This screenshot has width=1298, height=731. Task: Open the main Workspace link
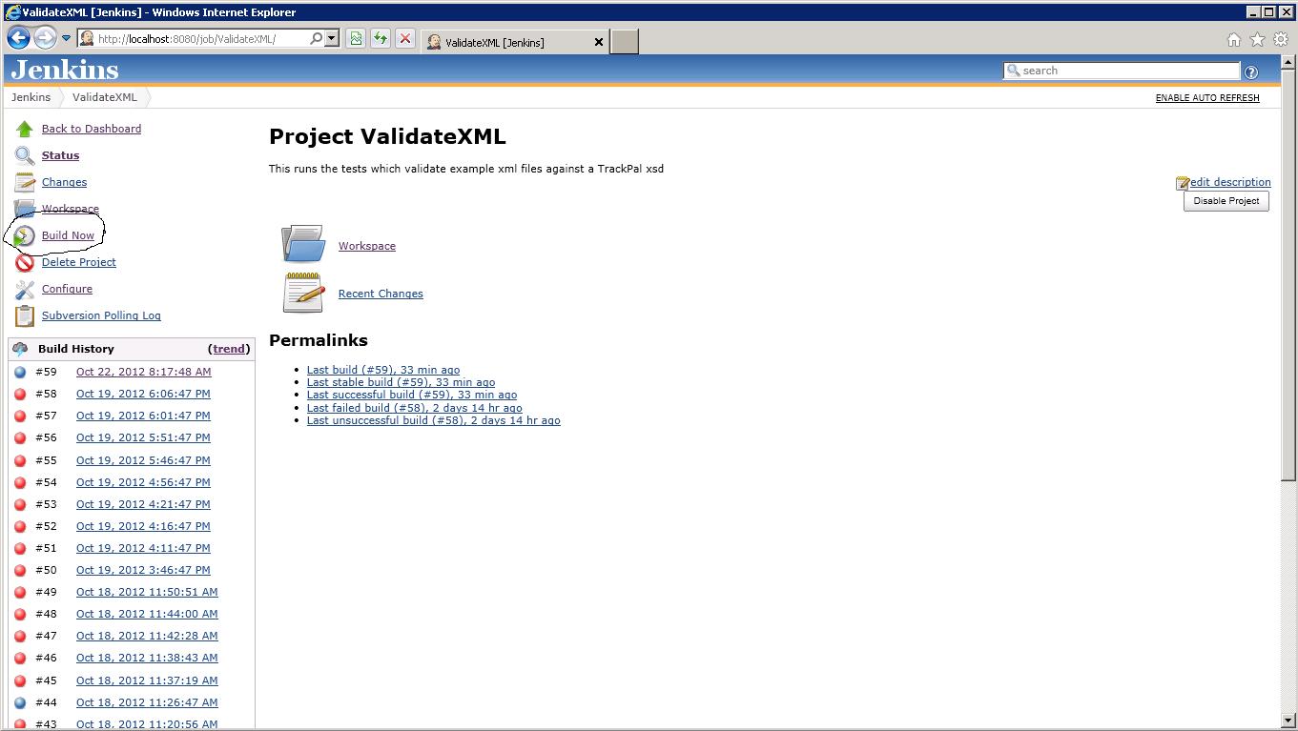click(x=367, y=246)
